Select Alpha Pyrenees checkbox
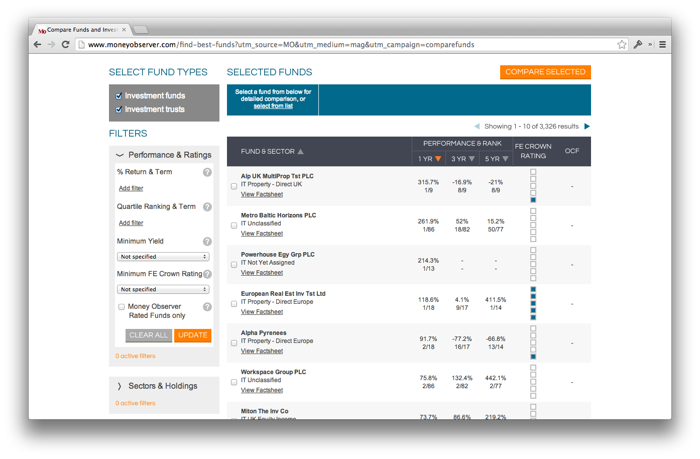Screen dimensions: 700x459 pyautogui.click(x=234, y=343)
